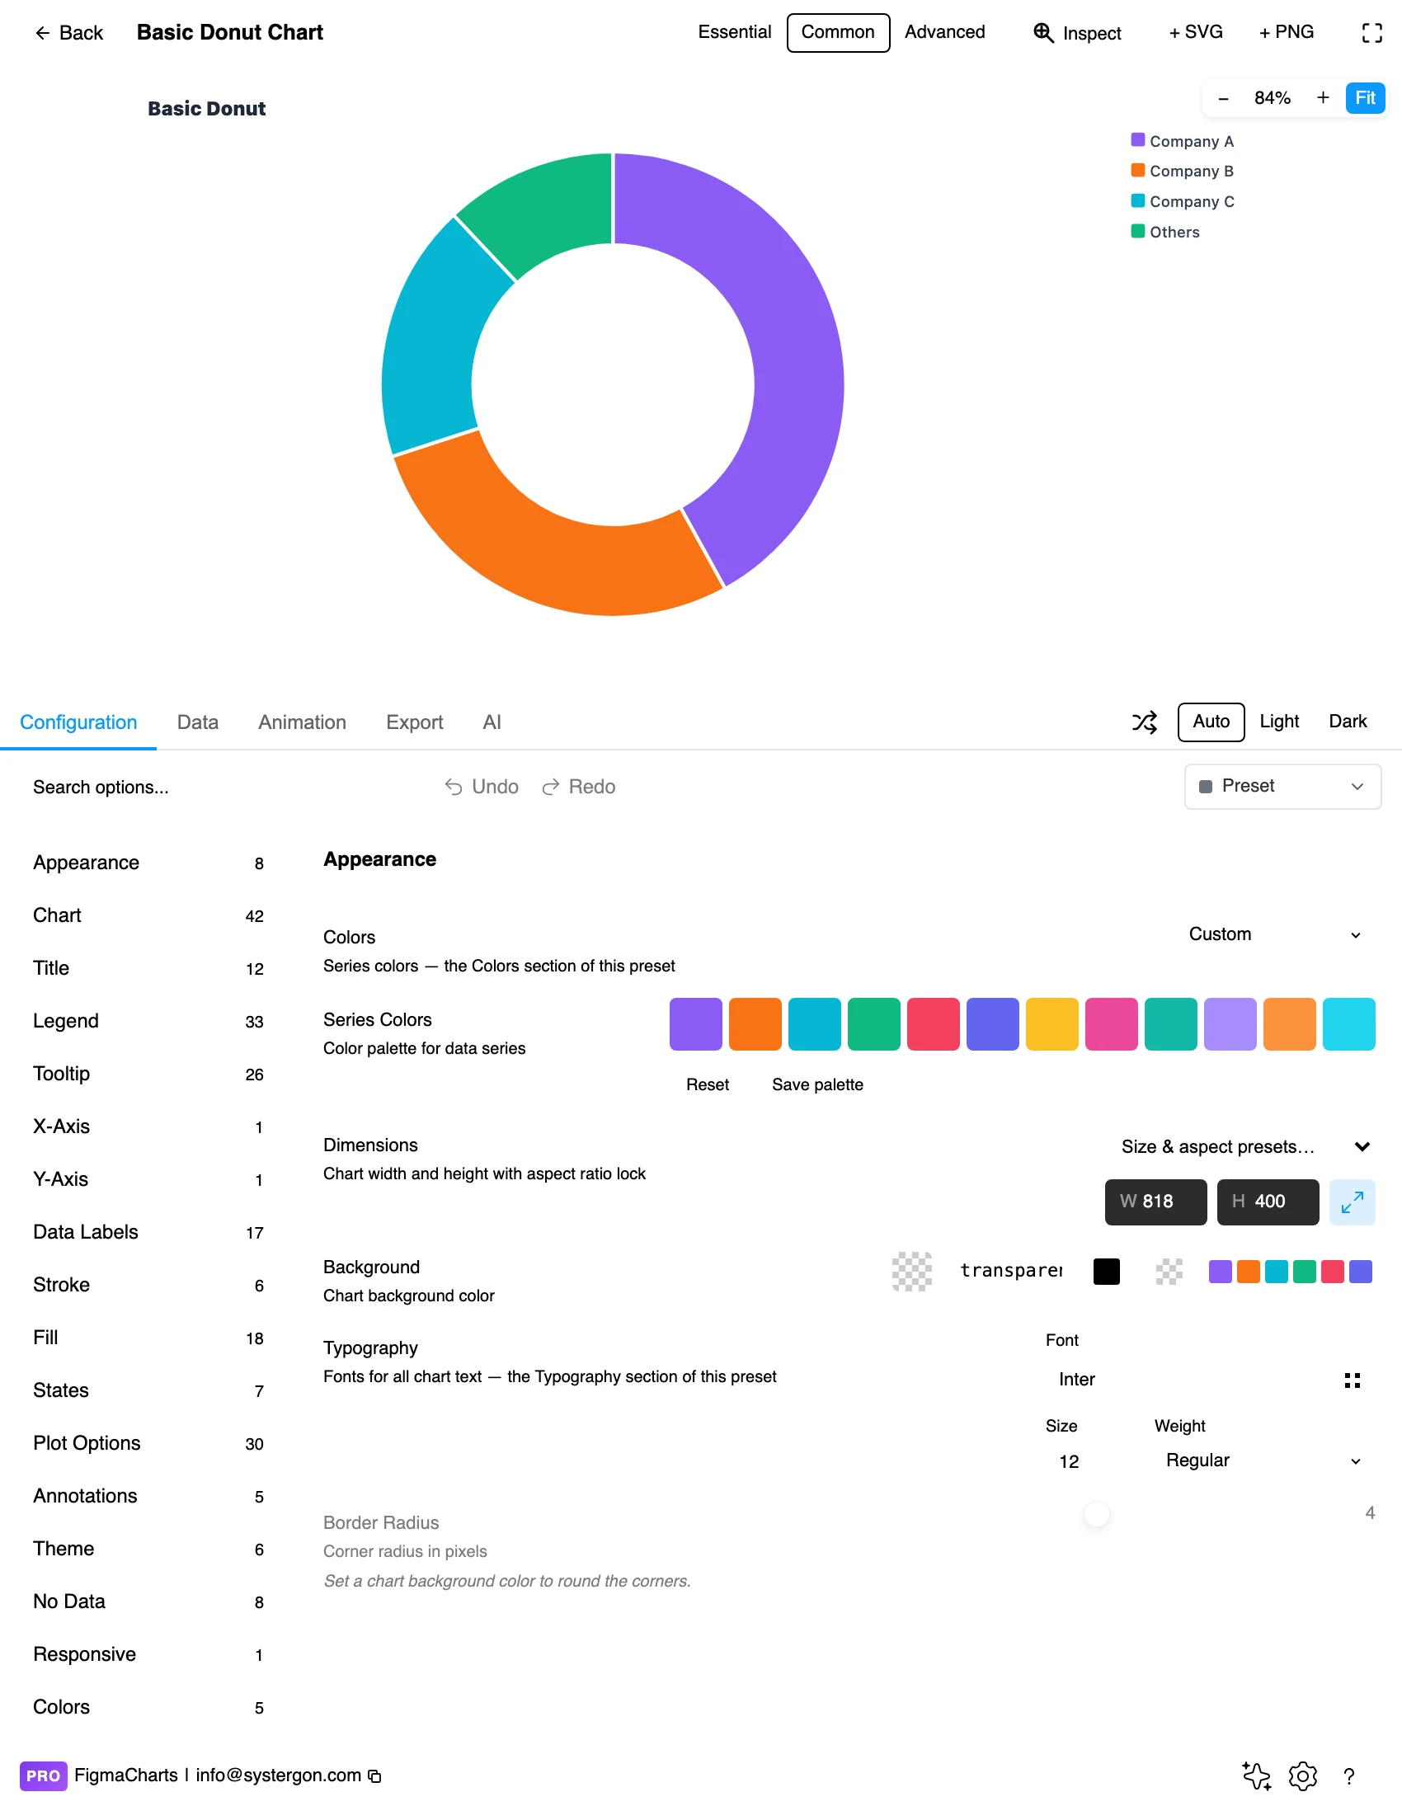Toggle aspect ratio lock expand icon
The image size is (1402, 1806).
coord(1352,1202)
